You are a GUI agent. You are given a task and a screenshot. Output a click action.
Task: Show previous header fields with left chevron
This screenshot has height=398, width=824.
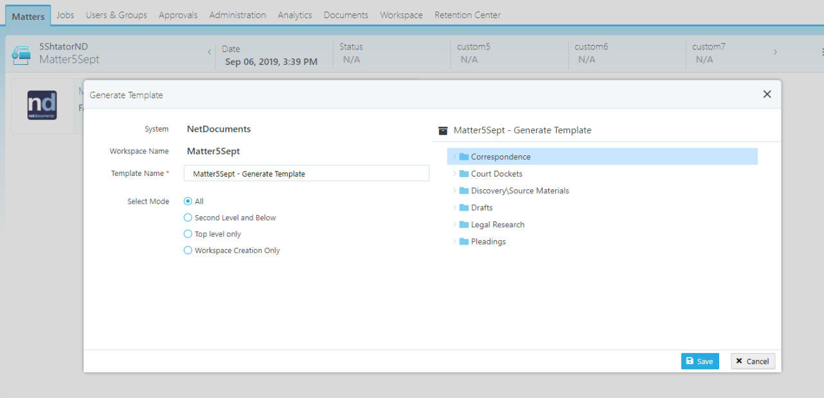209,52
